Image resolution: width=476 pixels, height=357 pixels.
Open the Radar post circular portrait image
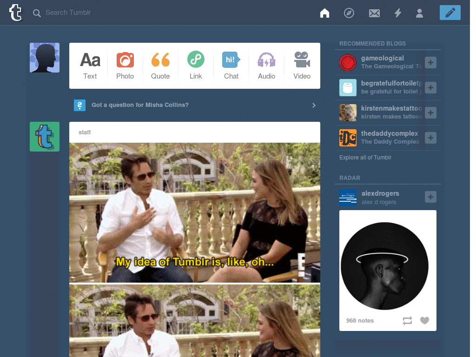coord(384,266)
